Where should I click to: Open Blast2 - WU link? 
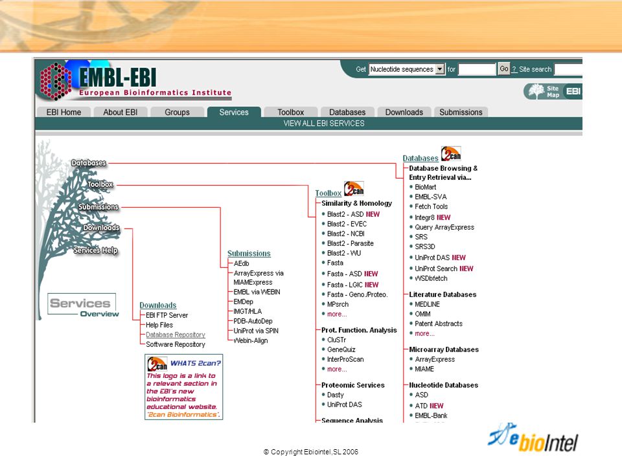click(344, 253)
